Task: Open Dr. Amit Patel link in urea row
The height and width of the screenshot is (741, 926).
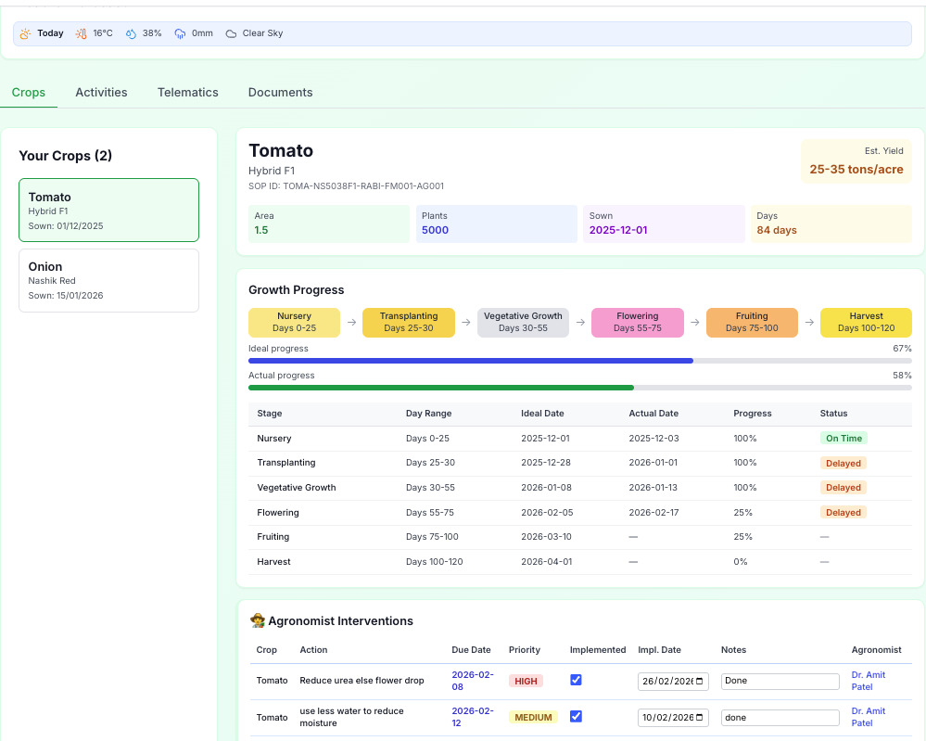Action: (x=869, y=681)
